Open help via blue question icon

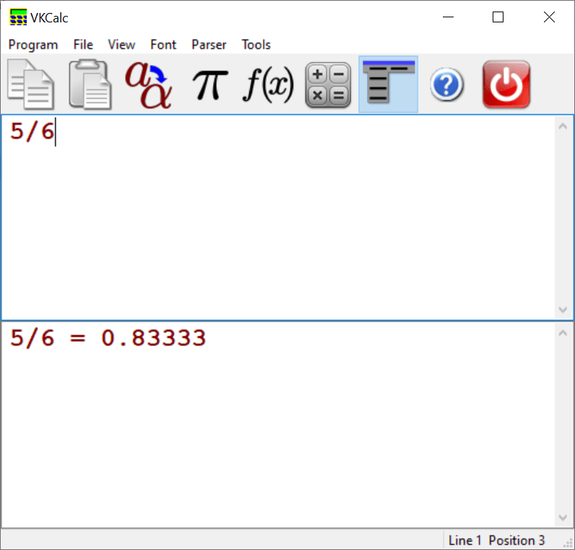tap(446, 84)
